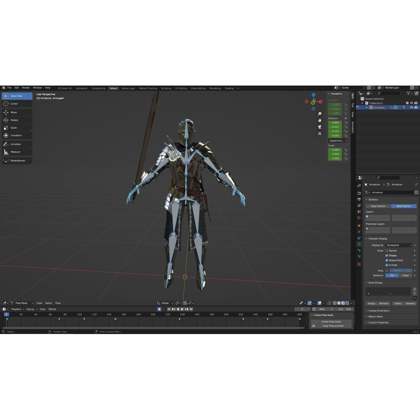Viewport: 420px width, 420px height.
Task: Toggle show overlays in viewport header
Action: coord(319,303)
